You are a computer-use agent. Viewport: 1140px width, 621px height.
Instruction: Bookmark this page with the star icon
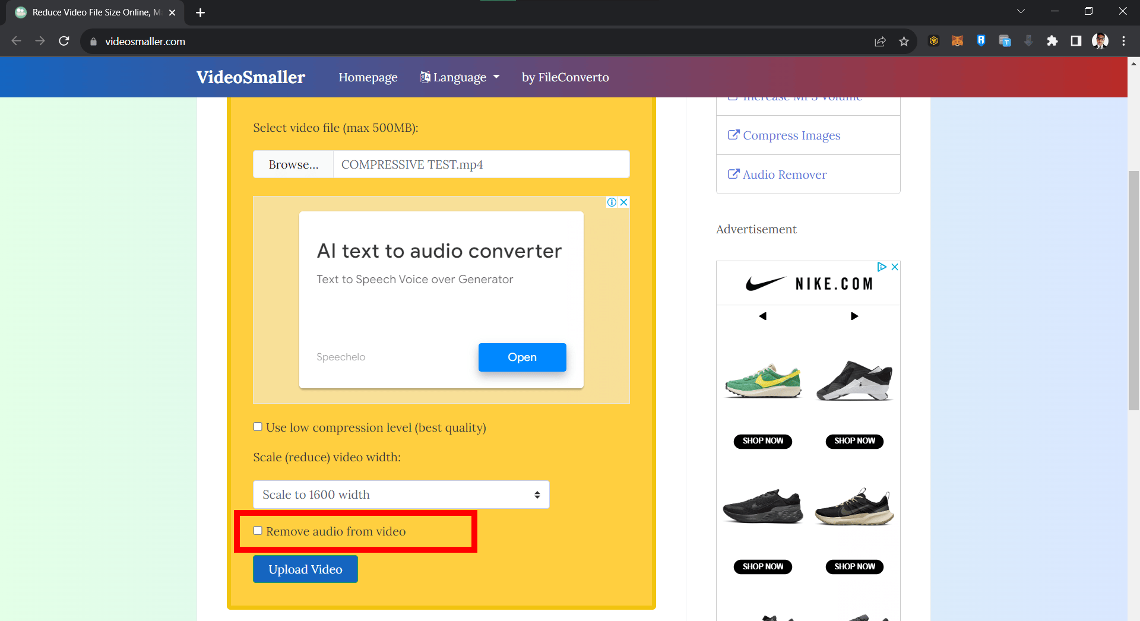(x=904, y=41)
